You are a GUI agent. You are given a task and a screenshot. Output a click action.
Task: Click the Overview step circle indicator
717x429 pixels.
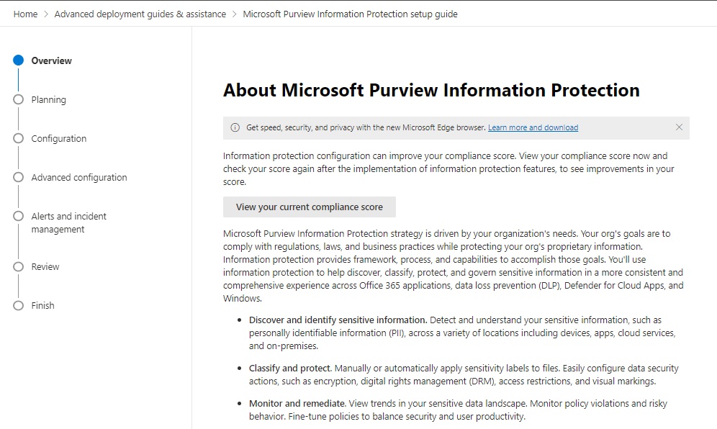click(x=19, y=61)
